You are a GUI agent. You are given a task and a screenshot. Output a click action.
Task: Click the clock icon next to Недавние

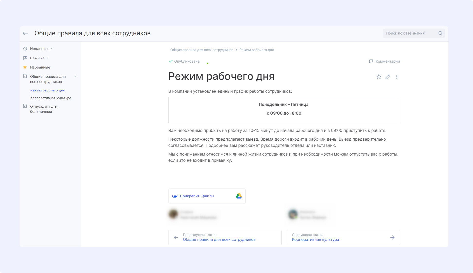coord(25,49)
